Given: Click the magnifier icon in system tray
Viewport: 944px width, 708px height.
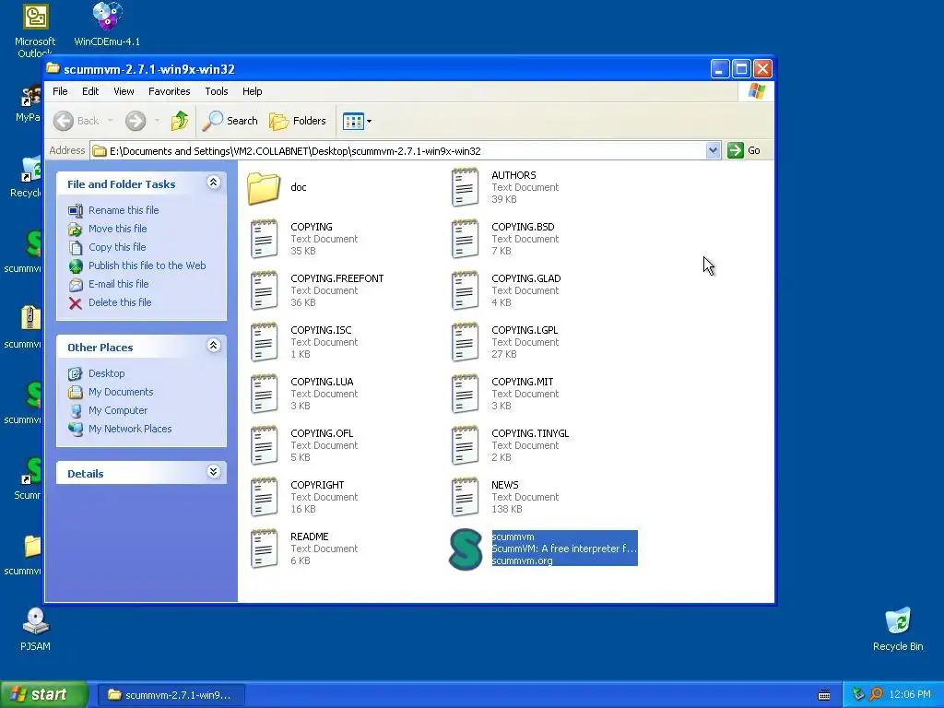Looking at the screenshot, I should tap(876, 695).
